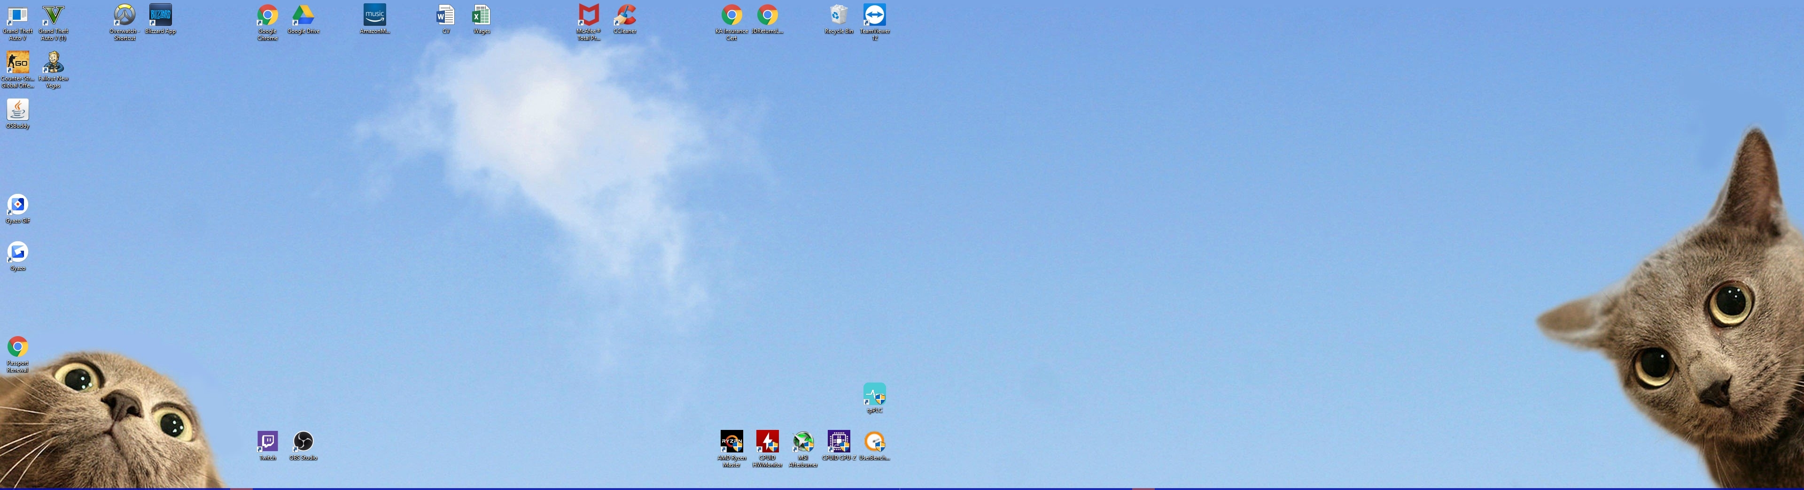Select the Counter-Strike Global Offensive icon
The height and width of the screenshot is (490, 1804).
pyautogui.click(x=17, y=70)
